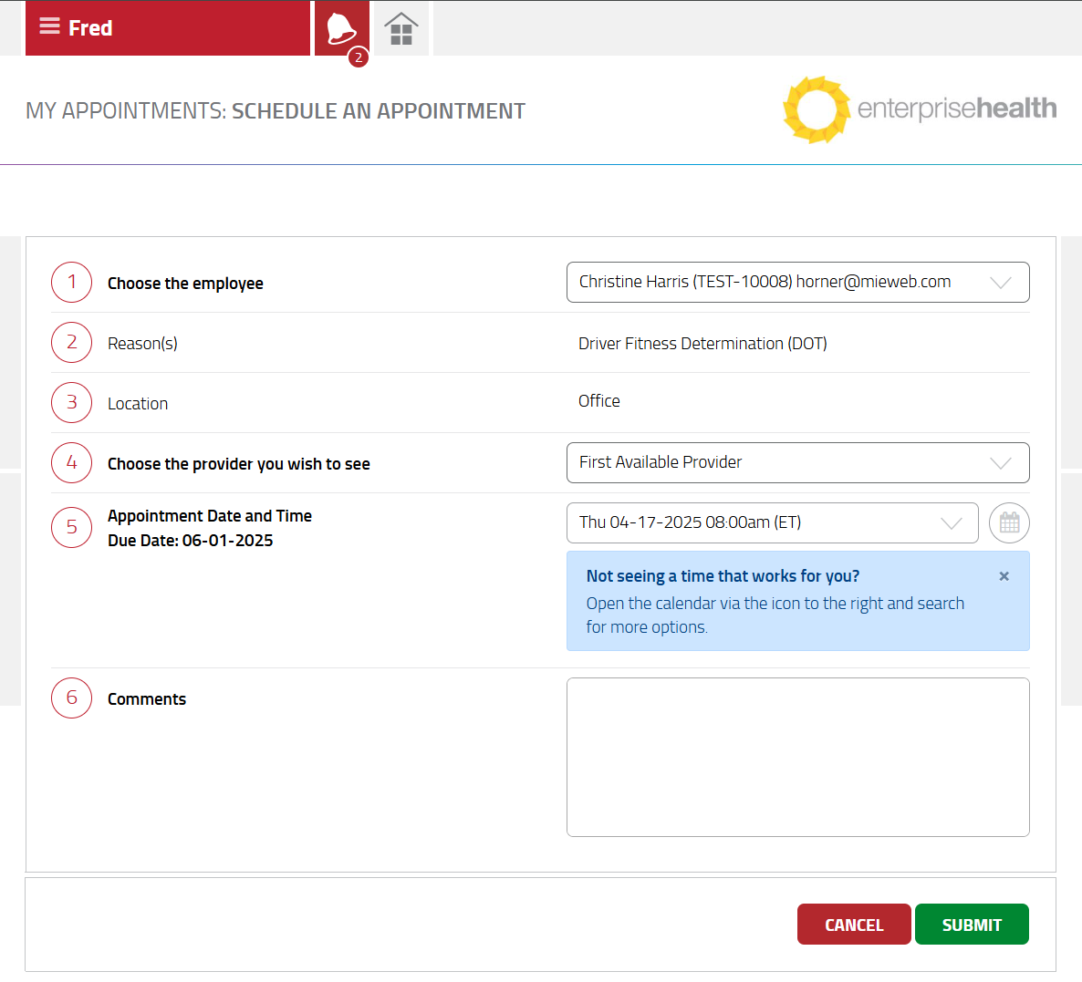Open the calendar icon beside appointment time
The image size is (1082, 982).
coord(1009,523)
